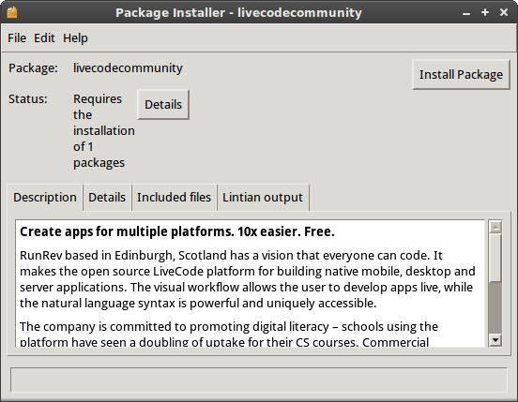Close the Package Installer window
This screenshot has height=402, width=518.
pyautogui.click(x=504, y=12)
